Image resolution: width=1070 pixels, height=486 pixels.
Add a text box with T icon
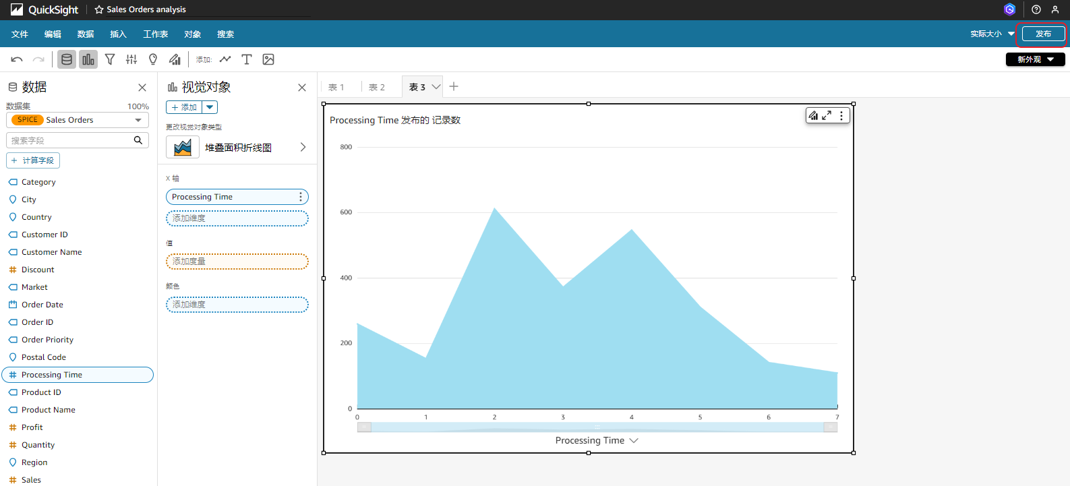(x=247, y=59)
